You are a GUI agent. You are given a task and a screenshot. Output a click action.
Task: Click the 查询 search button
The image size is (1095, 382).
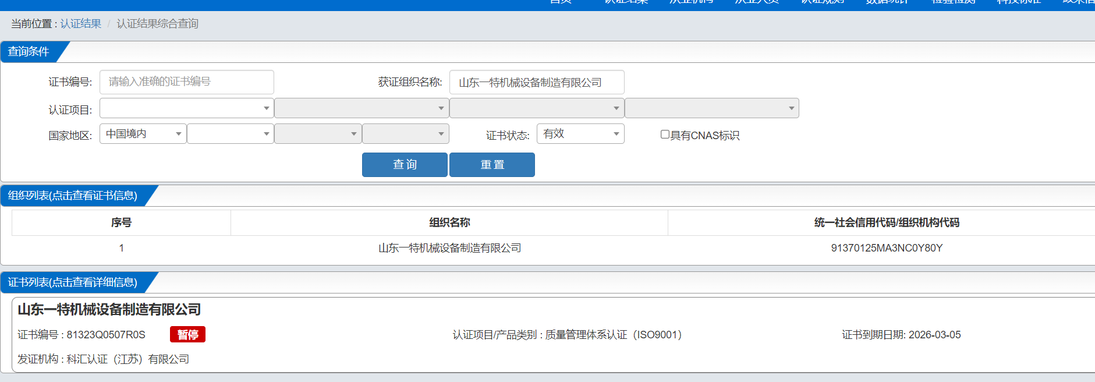(405, 165)
